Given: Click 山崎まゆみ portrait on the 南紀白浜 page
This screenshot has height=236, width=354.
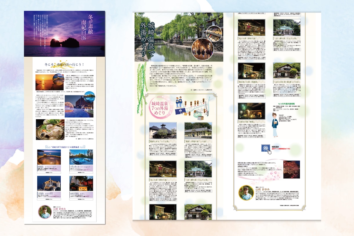Looking at the screenshot, I should 45,212.
